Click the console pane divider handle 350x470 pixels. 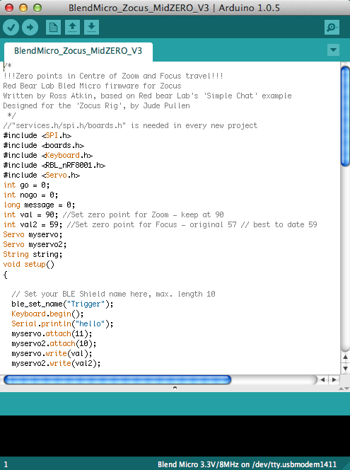pos(175,388)
